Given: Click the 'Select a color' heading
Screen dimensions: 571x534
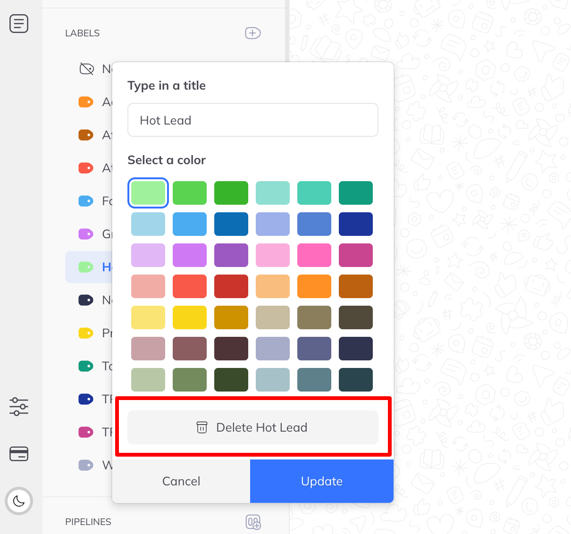Looking at the screenshot, I should (167, 160).
